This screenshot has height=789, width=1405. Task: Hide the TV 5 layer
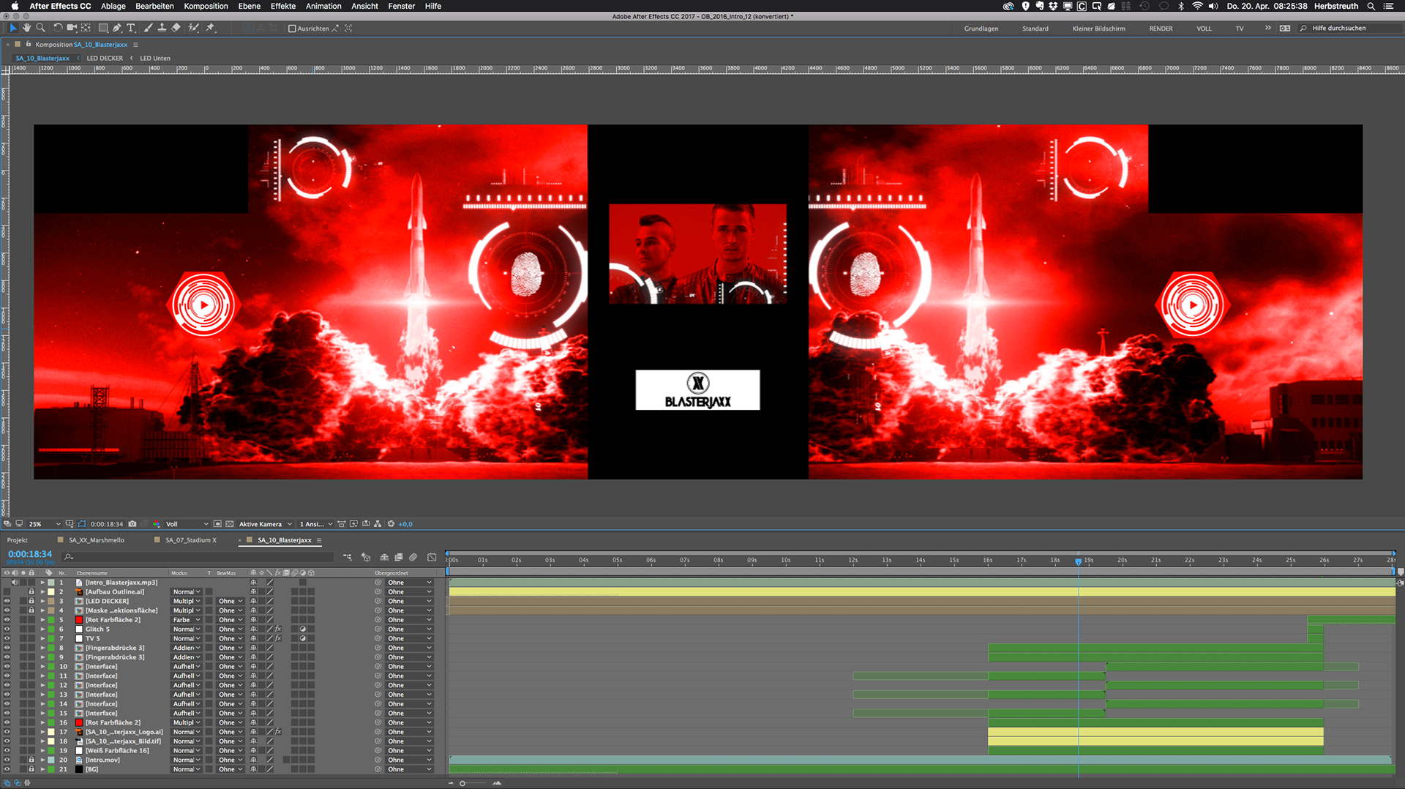(7, 638)
